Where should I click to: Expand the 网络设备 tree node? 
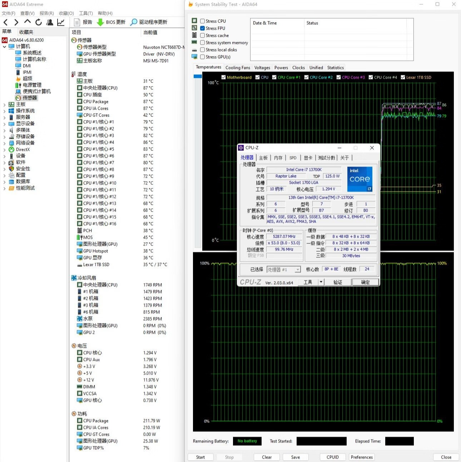(x=4, y=143)
